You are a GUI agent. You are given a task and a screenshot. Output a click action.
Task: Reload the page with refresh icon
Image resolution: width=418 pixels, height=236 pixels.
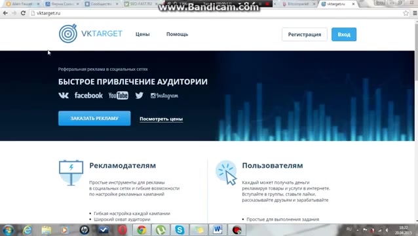point(23,13)
